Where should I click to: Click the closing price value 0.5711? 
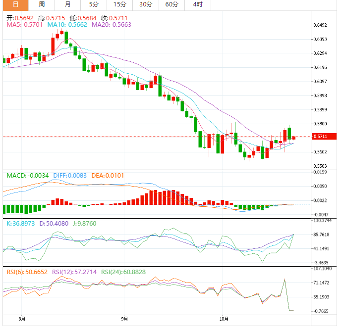(118, 18)
